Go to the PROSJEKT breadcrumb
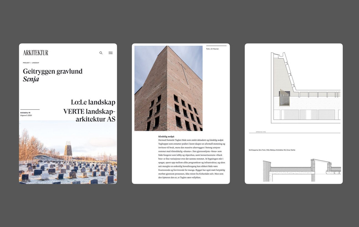Viewport: 359px width, 227px height. tap(26, 63)
